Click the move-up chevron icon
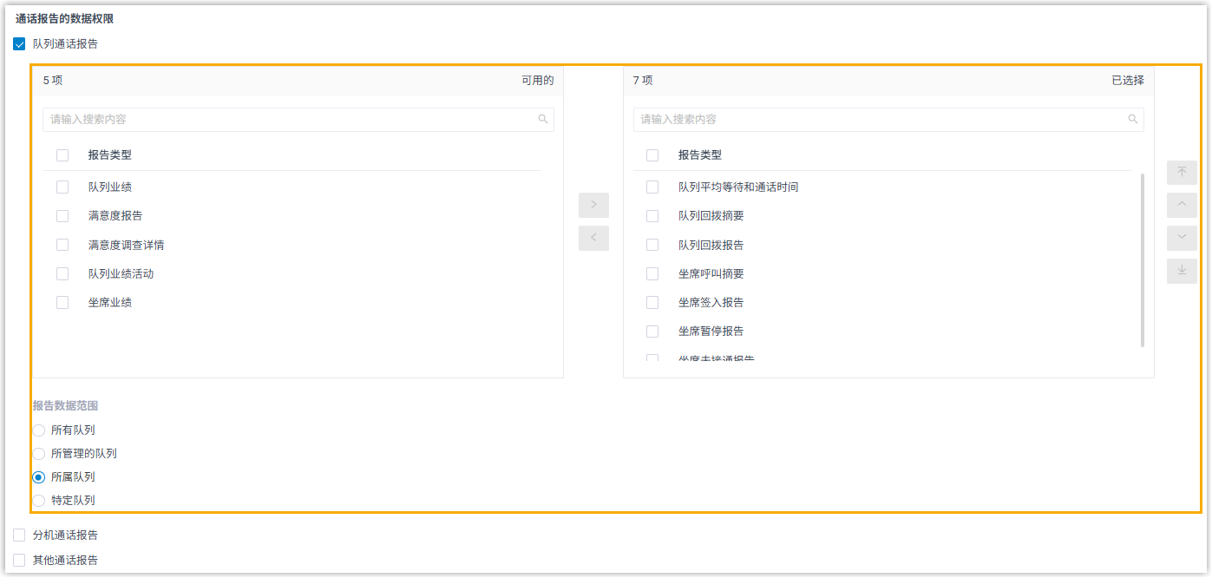Image resolution: width=1212 pixels, height=578 pixels. pyautogui.click(x=1182, y=205)
